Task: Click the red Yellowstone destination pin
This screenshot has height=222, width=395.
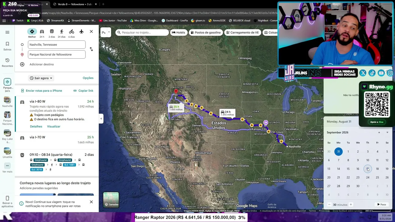Action: pos(176,91)
